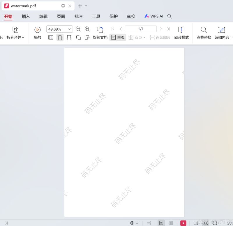Click the 旋转文档 button
The width and height of the screenshot is (233, 226).
coord(100,33)
